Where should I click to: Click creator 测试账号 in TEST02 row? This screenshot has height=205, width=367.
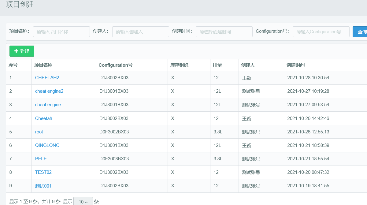[x=251, y=173]
